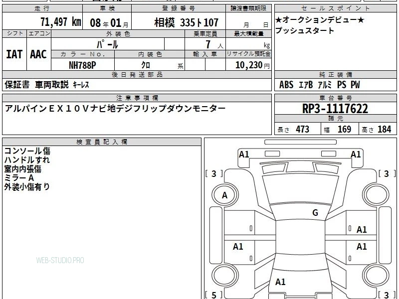The width and height of the screenshot is (399, 299).
Task: Click the 諸元 header
Action: click(x=335, y=119)
